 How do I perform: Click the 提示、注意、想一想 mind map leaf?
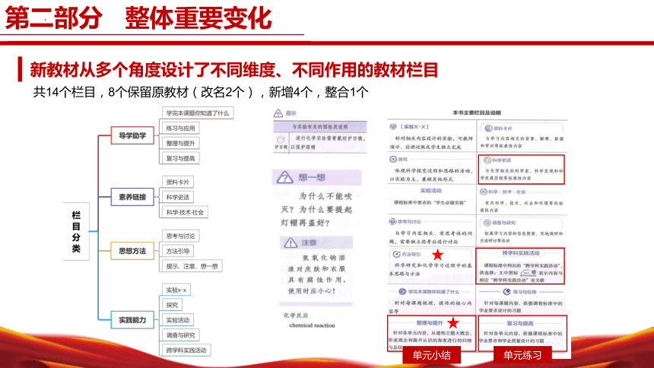(192, 266)
